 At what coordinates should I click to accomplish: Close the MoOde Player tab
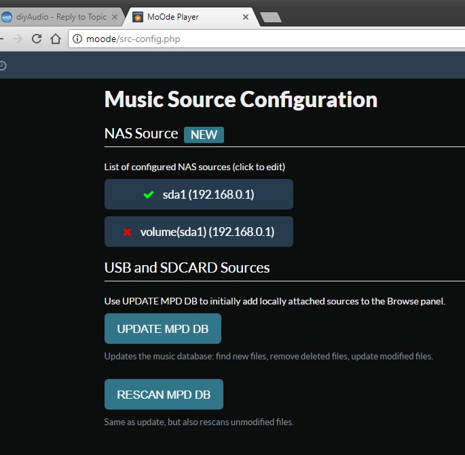246,17
